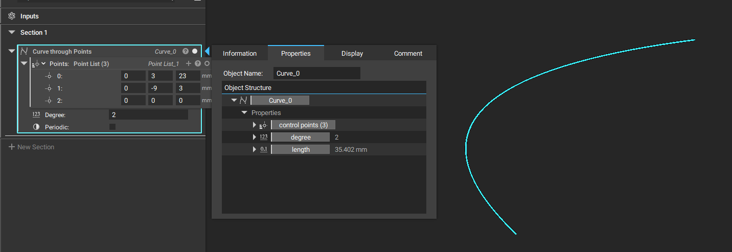
Task: Open the Comment tab
Action: [x=408, y=53]
